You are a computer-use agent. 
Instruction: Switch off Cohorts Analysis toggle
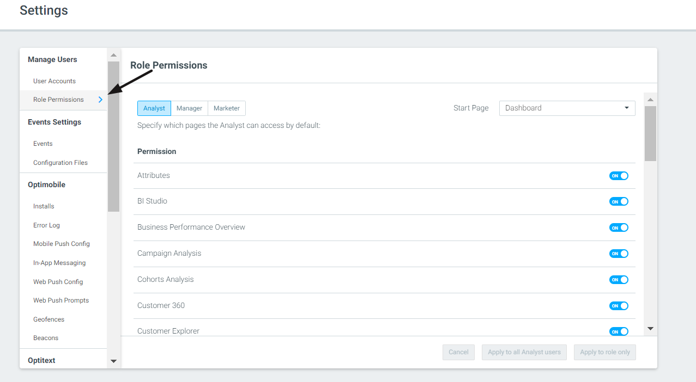pos(619,280)
